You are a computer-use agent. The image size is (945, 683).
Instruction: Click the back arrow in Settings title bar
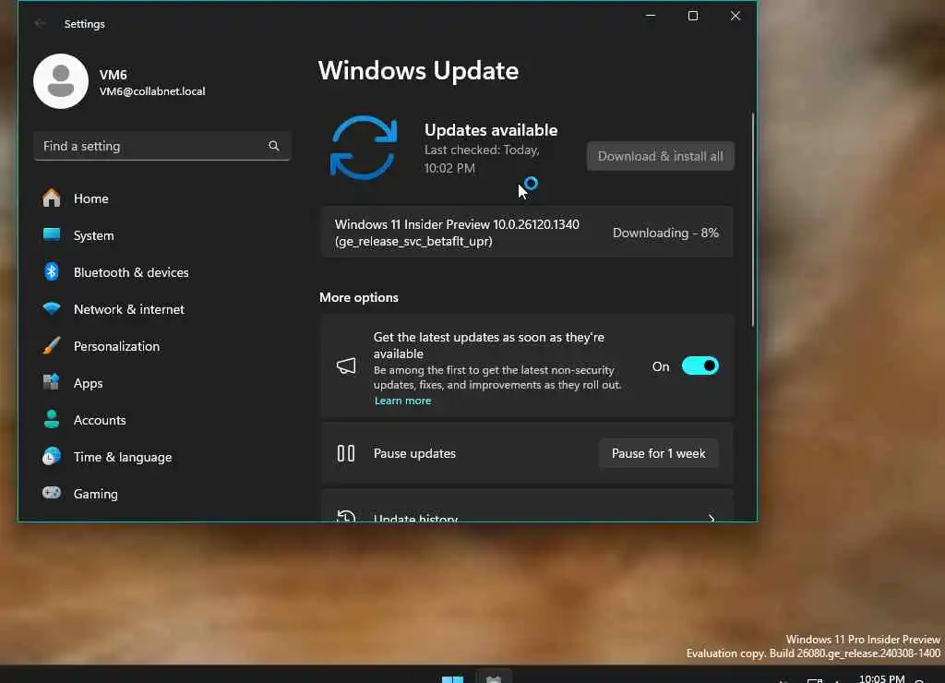pyautogui.click(x=41, y=23)
